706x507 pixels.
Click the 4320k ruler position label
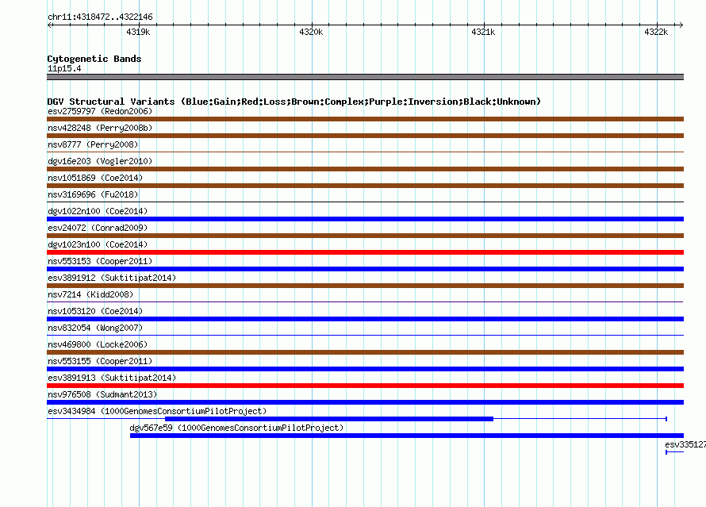[311, 32]
